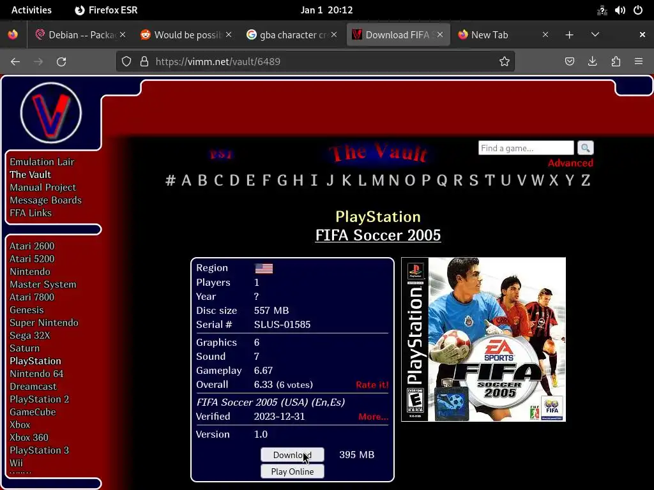
Task: Close the Download FIFA tab
Action: click(x=440, y=34)
